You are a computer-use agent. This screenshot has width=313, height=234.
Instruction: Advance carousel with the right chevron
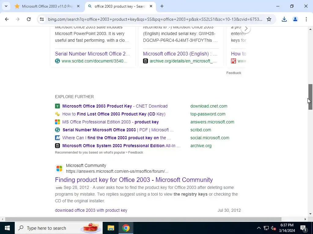click(246, 29)
